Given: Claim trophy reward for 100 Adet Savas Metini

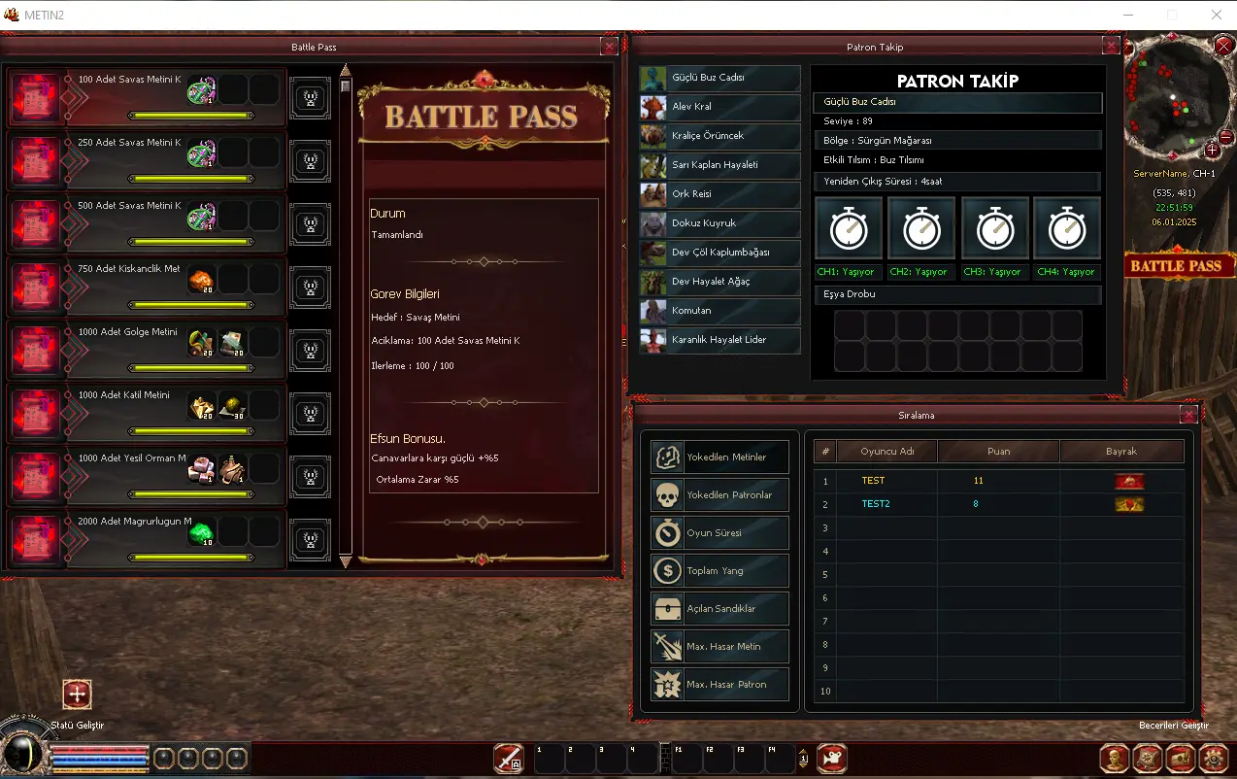Looking at the screenshot, I should [310, 97].
